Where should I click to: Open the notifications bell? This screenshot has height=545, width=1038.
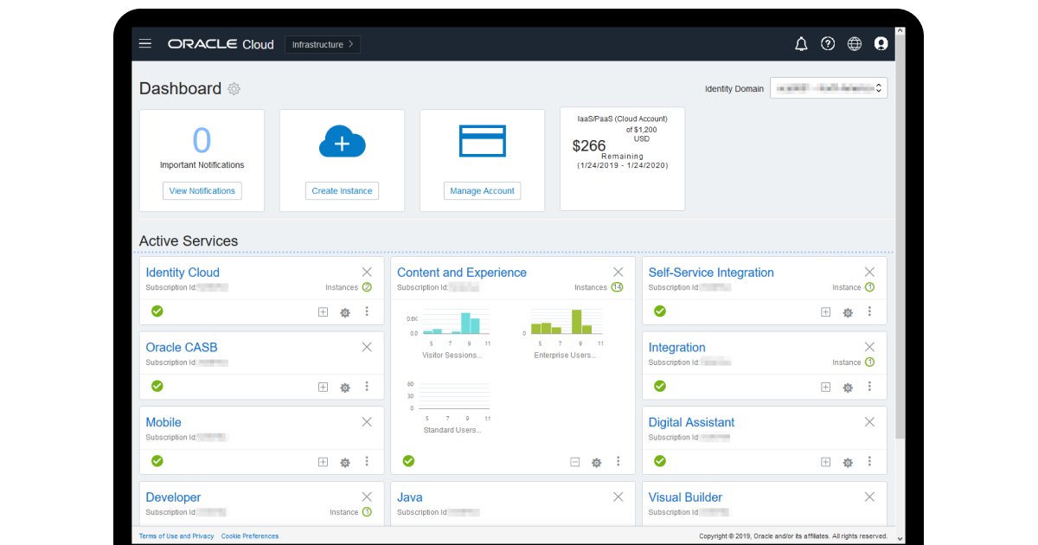pyautogui.click(x=801, y=43)
